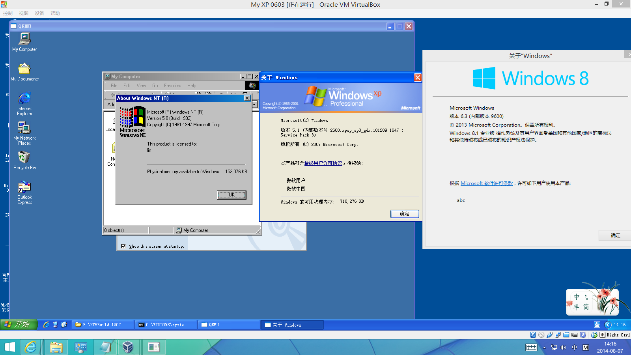Open My Computer icon on QEMU desktop

pos(24,42)
